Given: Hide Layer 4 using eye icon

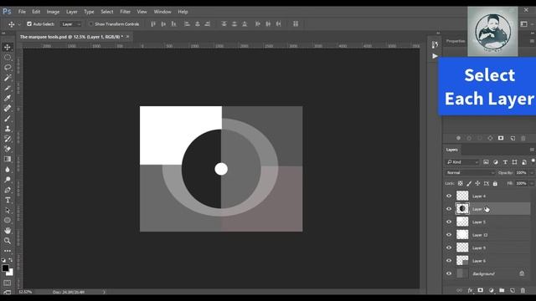Looking at the screenshot, I should click(449, 196).
